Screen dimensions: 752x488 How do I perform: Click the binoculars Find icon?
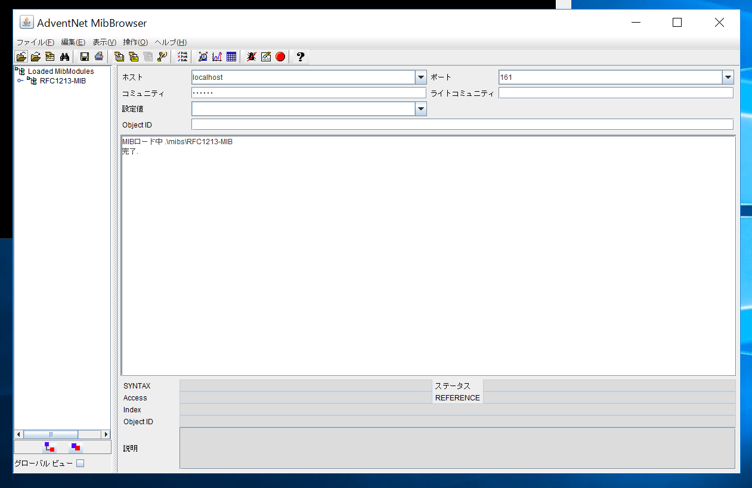[65, 57]
